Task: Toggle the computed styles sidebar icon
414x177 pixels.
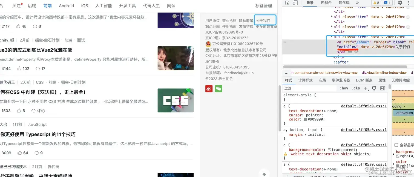Action: (x=383, y=88)
